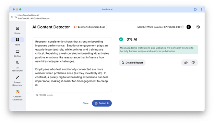The height and width of the screenshot is (123, 214).
Task: Open AI Chat from sidebar
Action: pyautogui.click(x=17, y=53)
